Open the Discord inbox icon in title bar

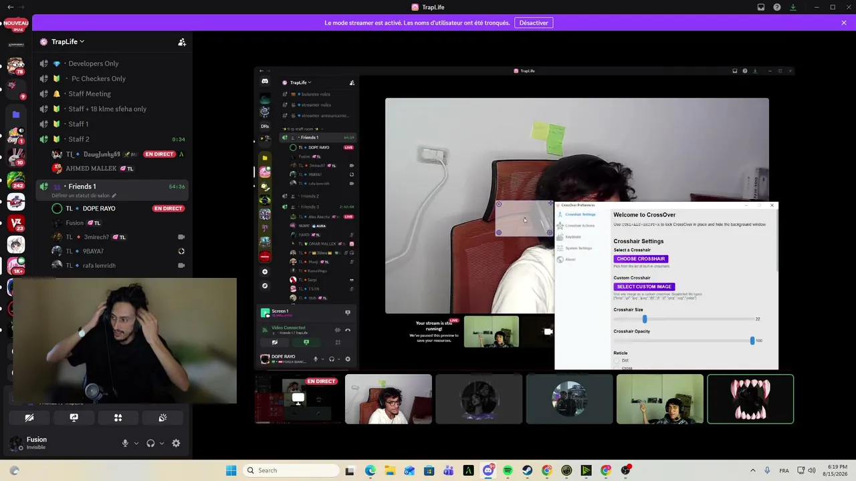pos(761,7)
